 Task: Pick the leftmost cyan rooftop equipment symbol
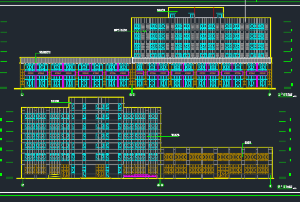click(172, 15)
